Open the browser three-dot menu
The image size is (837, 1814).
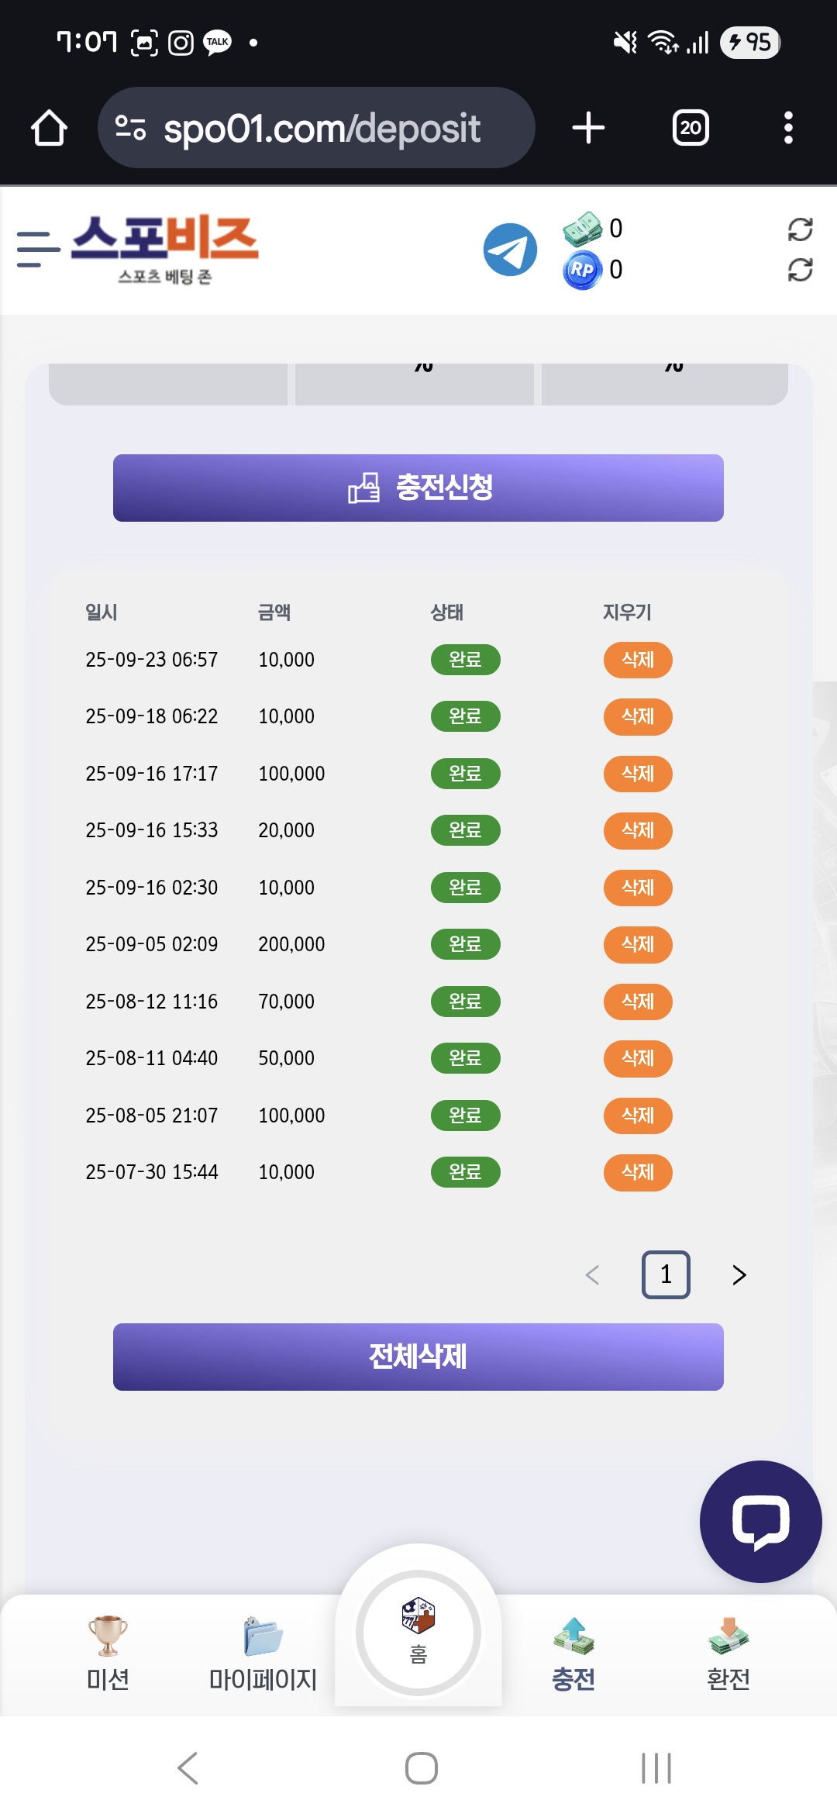pyautogui.click(x=788, y=128)
